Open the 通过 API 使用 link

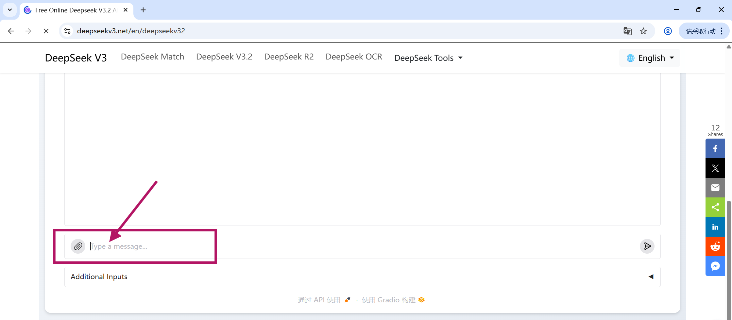(x=324, y=300)
